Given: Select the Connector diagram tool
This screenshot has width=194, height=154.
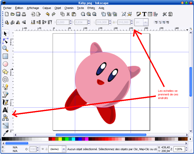Looking at the screenshot, I should pyautogui.click(x=5, y=118).
